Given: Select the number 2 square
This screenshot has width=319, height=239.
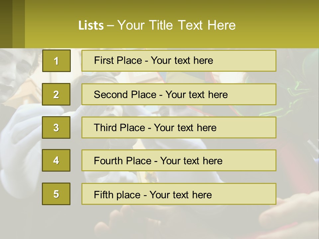Looking at the screenshot, I should pyautogui.click(x=56, y=94).
